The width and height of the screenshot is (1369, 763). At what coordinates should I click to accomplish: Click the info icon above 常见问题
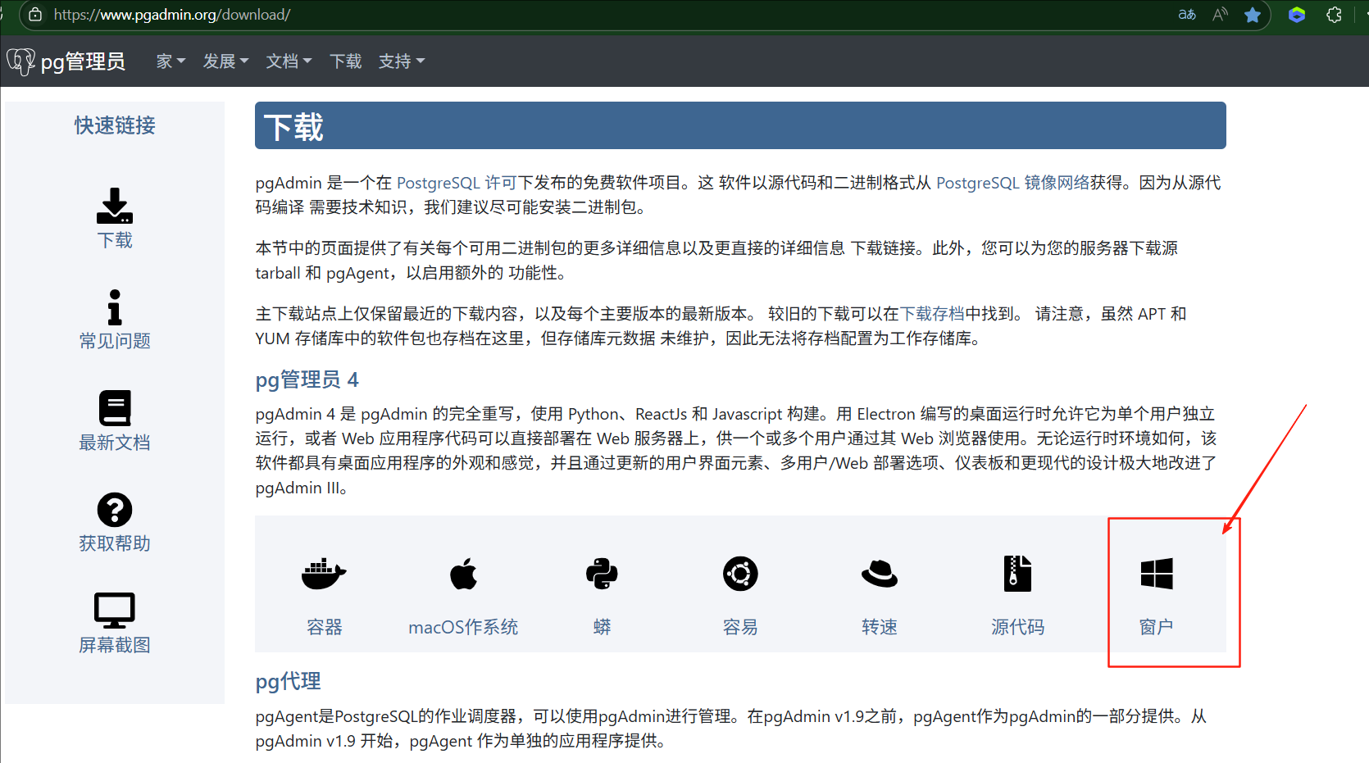coord(115,307)
